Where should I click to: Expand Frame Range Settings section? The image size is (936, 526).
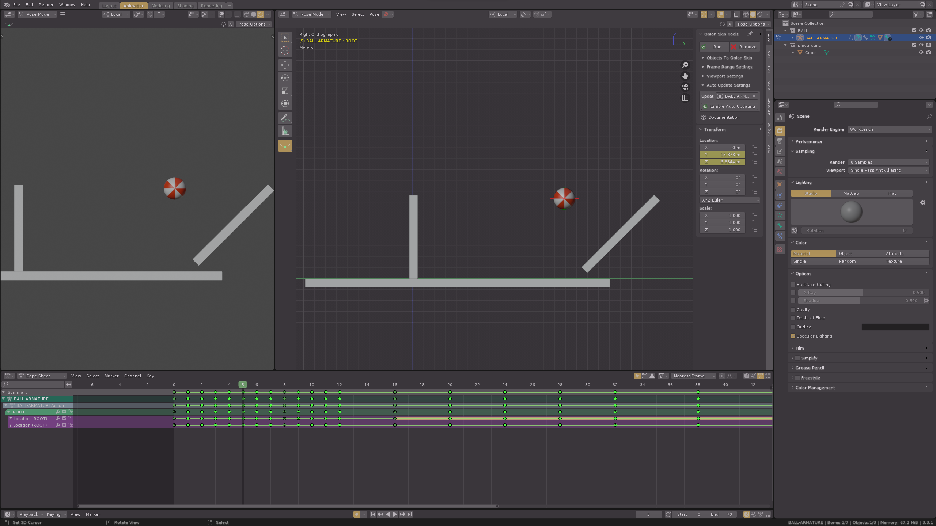pyautogui.click(x=729, y=67)
